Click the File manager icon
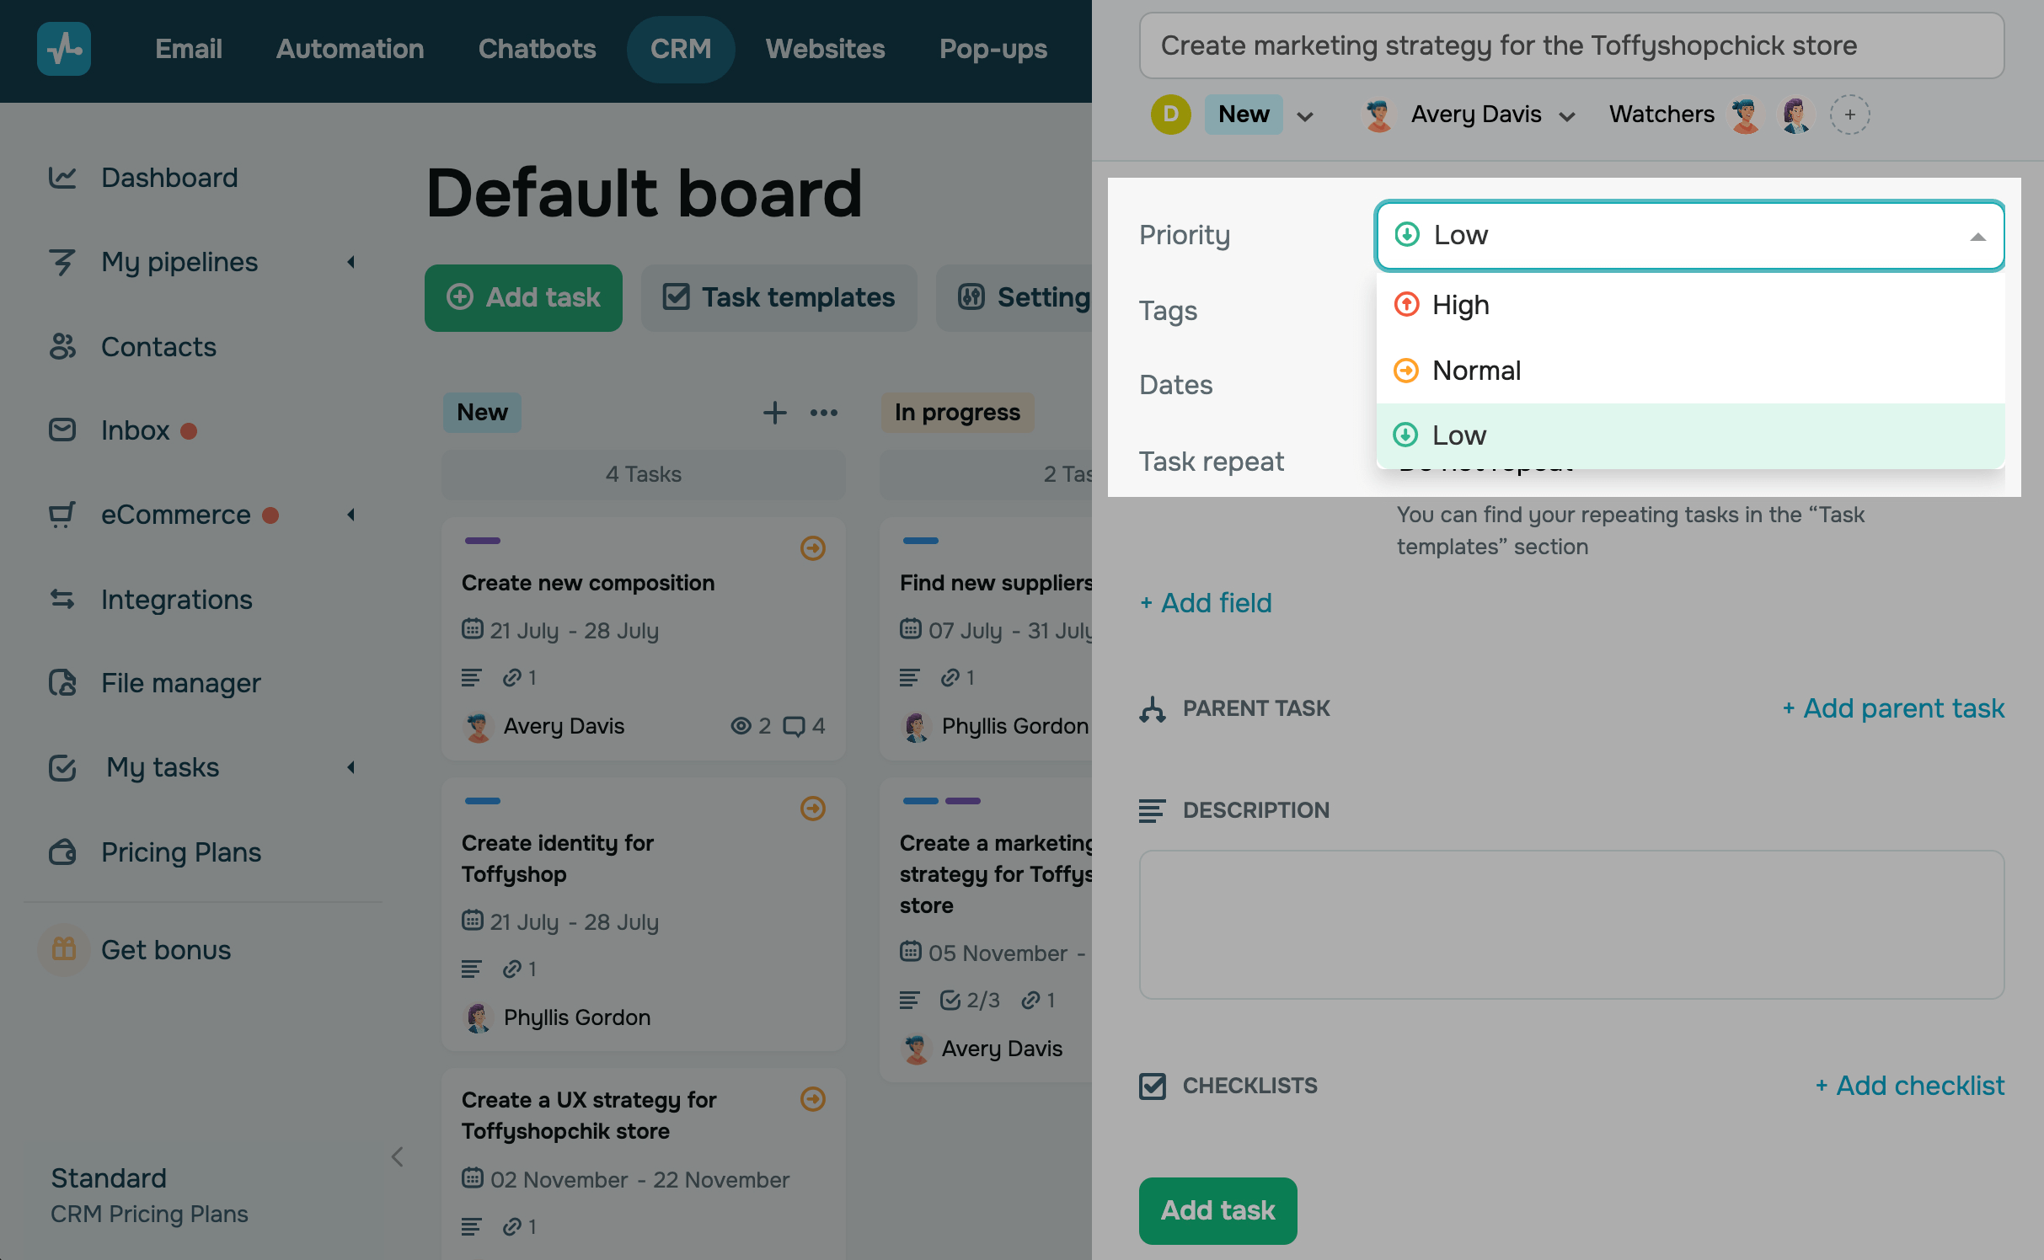Viewport: 2044px width, 1260px height. pos(62,683)
